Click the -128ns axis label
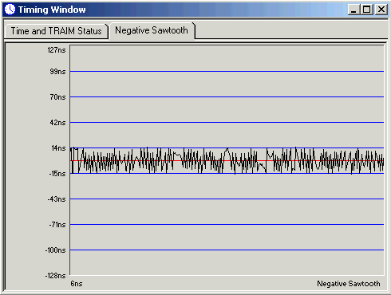The width and height of the screenshot is (391, 295). pos(55,276)
